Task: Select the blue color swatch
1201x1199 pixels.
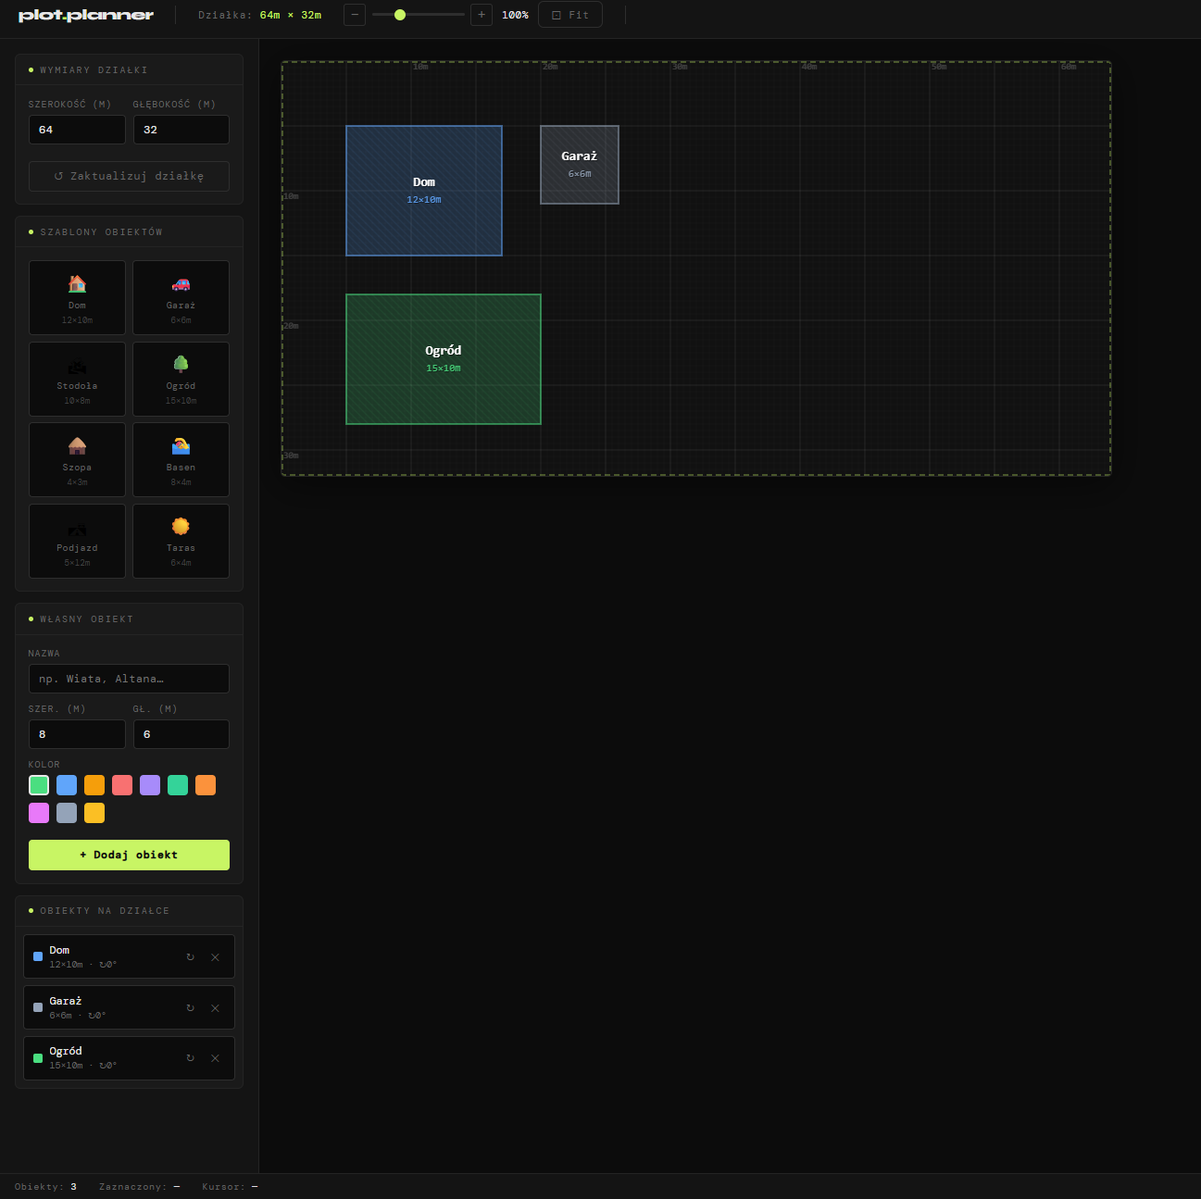Action: [x=67, y=785]
